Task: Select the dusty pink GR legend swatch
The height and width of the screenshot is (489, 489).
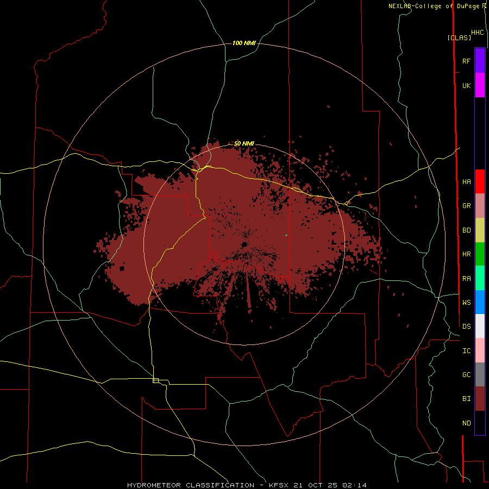Action: click(x=480, y=206)
